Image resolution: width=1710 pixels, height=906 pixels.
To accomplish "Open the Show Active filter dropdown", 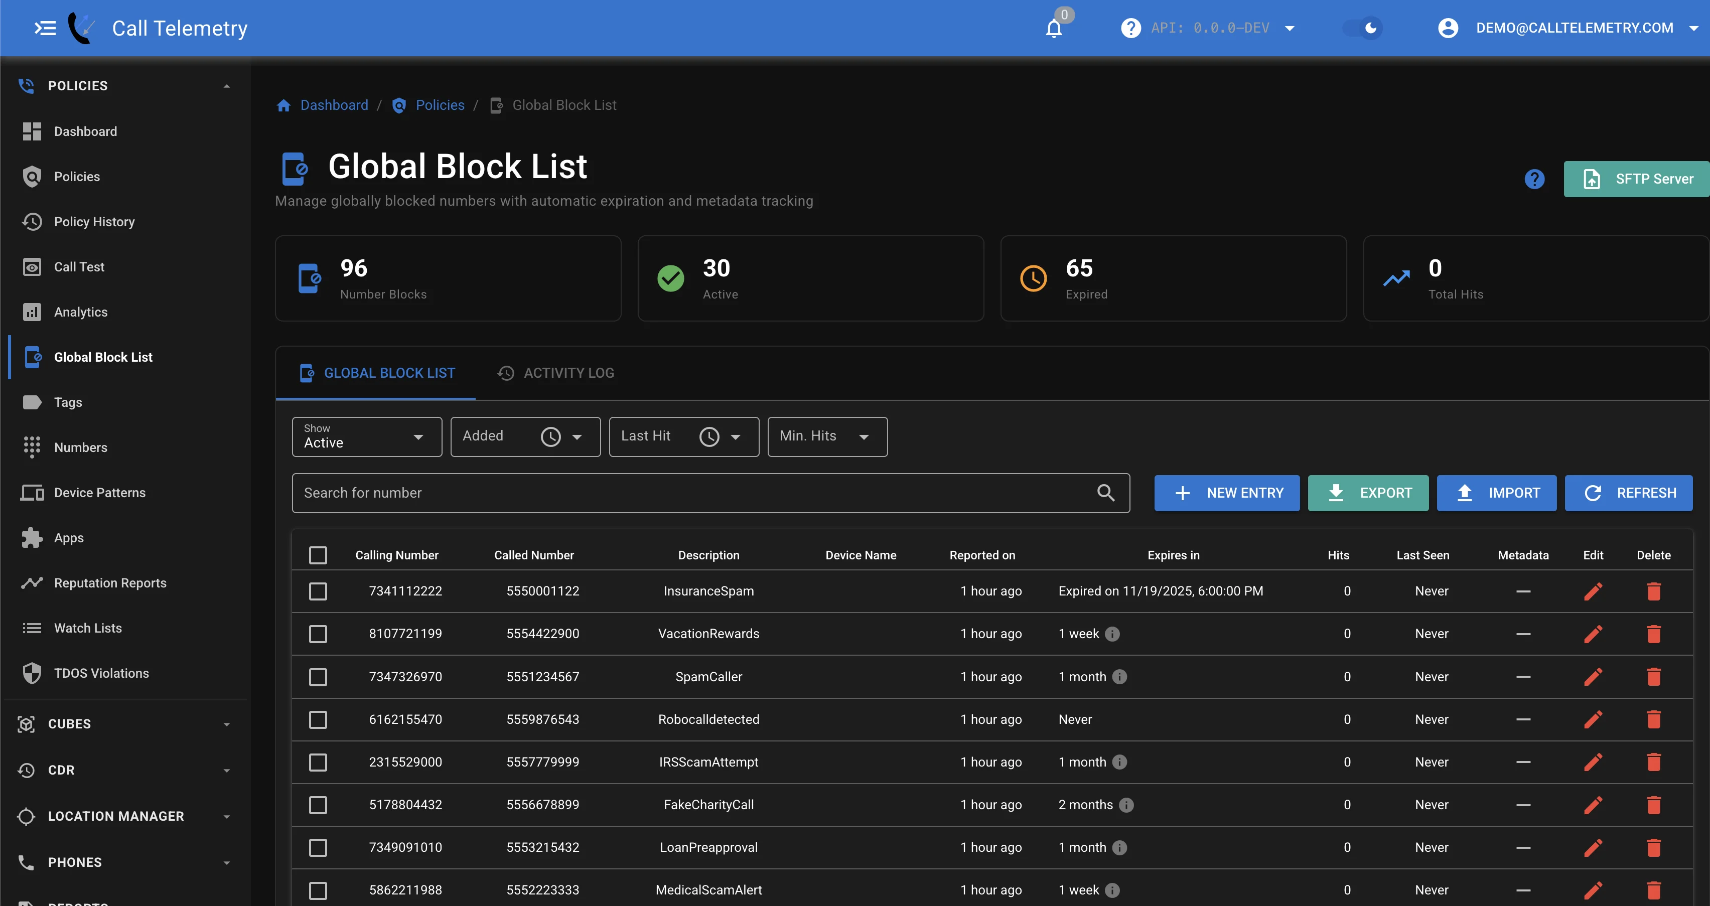I will click(x=367, y=437).
